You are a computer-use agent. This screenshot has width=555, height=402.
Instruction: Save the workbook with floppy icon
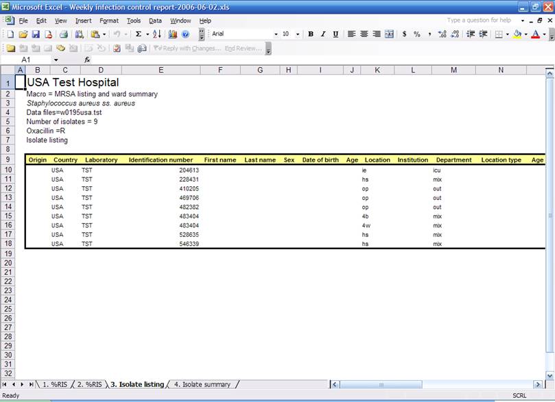pyautogui.click(x=36, y=34)
